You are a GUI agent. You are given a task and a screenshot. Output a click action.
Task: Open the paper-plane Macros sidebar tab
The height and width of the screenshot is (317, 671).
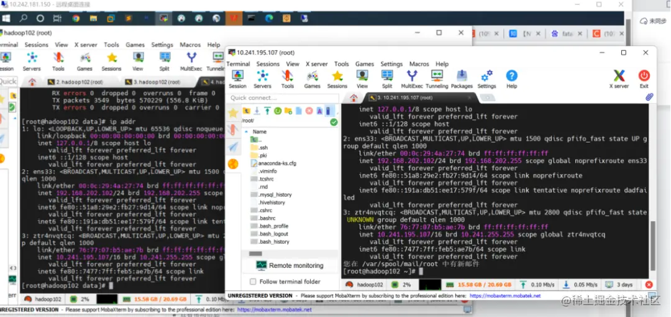coord(233,147)
